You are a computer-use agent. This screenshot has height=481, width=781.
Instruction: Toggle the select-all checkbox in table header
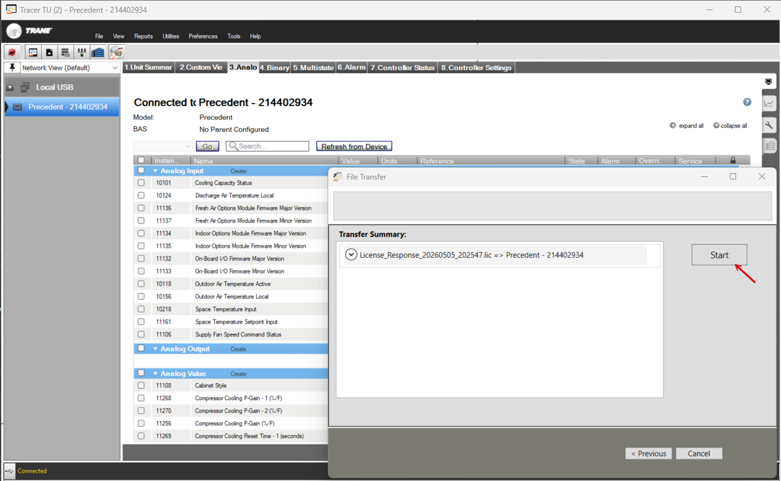(x=141, y=161)
